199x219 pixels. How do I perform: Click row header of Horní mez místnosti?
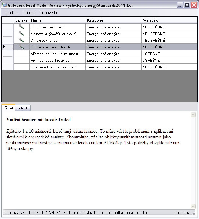coord(8,27)
